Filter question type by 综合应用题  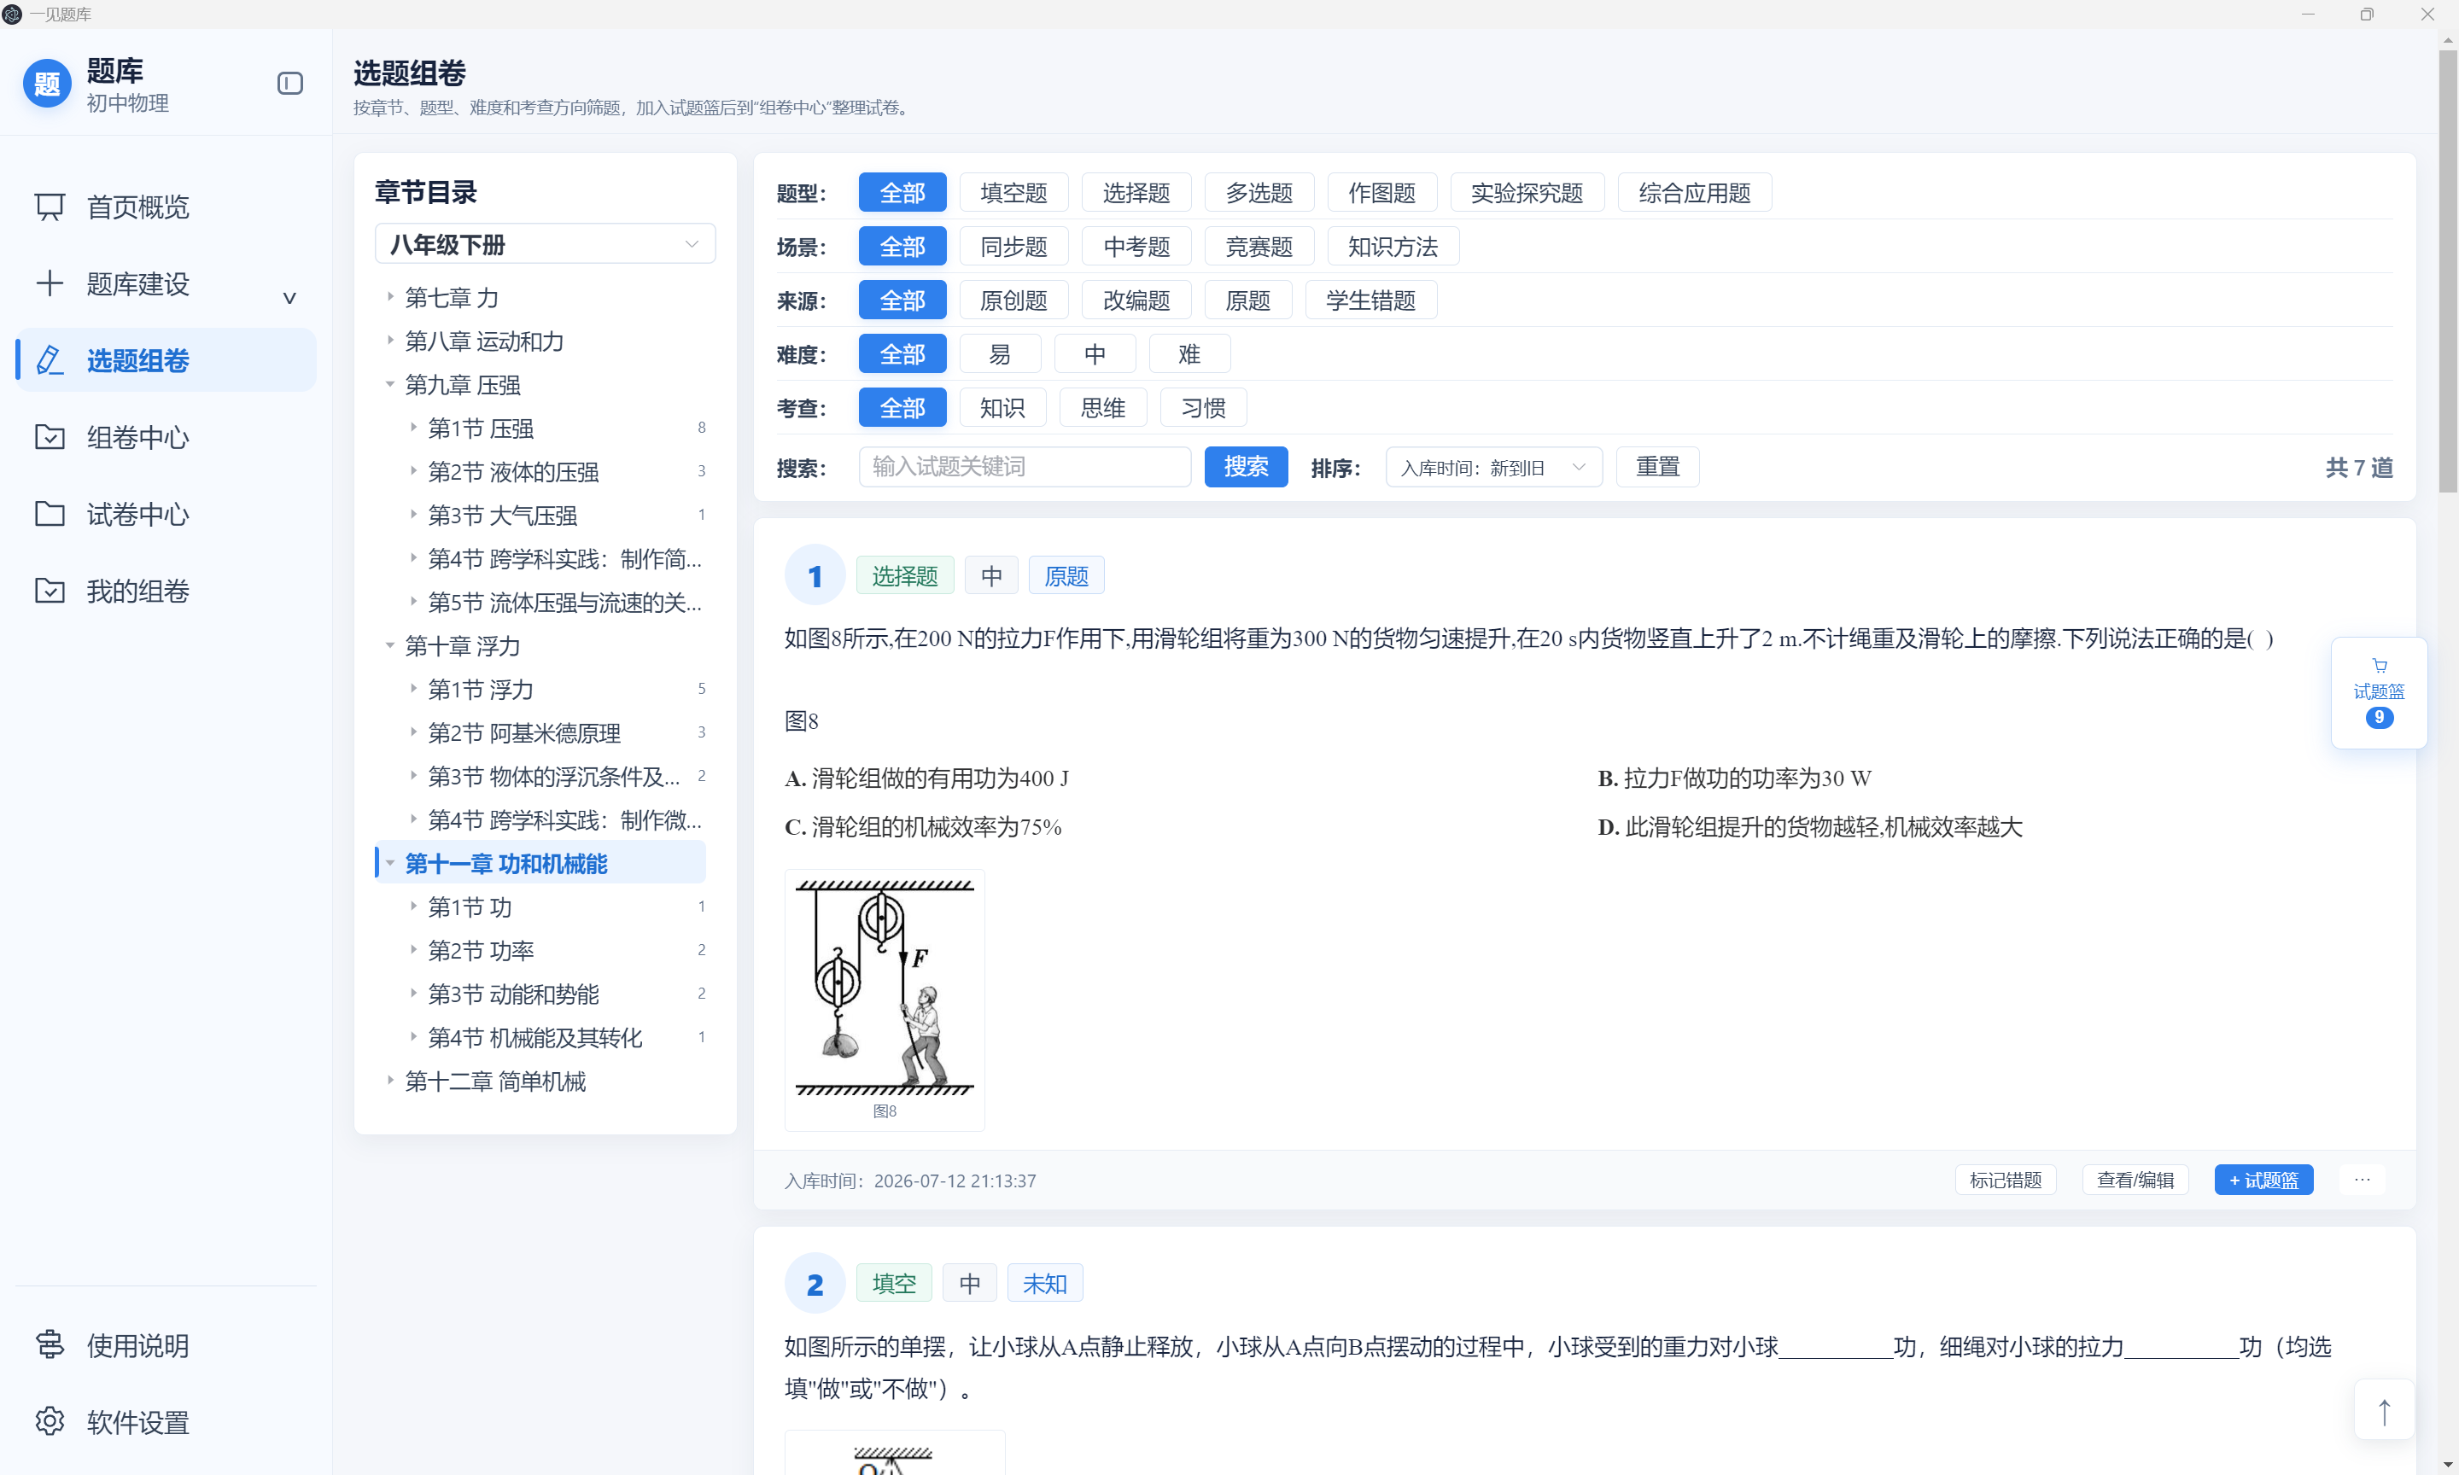[x=1695, y=193]
